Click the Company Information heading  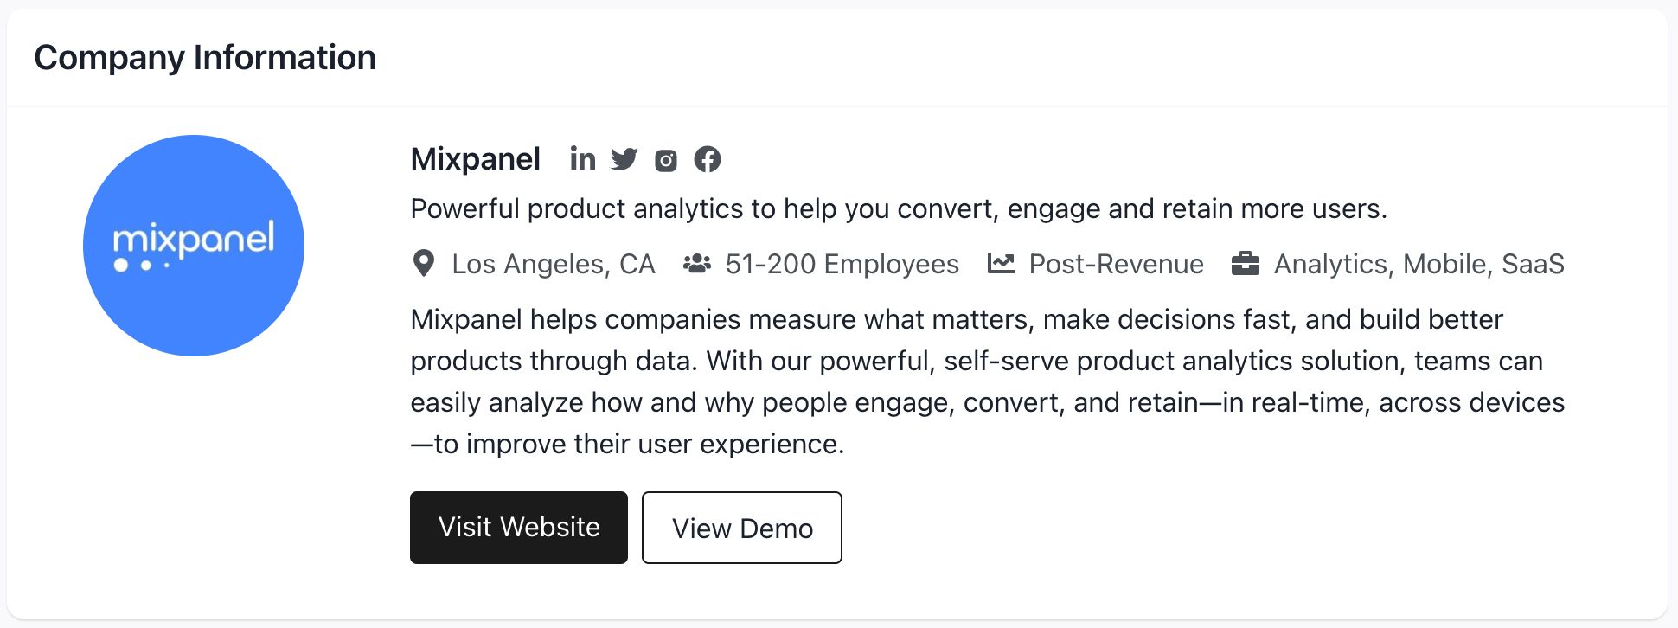point(205,58)
